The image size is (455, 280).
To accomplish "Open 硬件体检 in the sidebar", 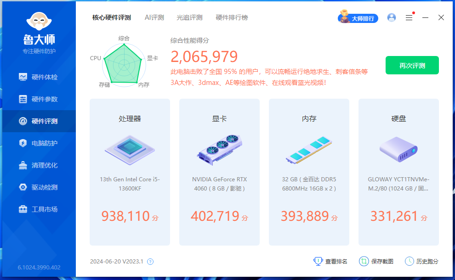I will click(x=39, y=77).
